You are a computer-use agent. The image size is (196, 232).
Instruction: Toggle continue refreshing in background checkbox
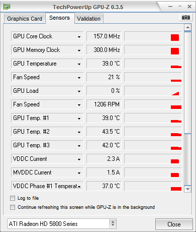(13, 207)
